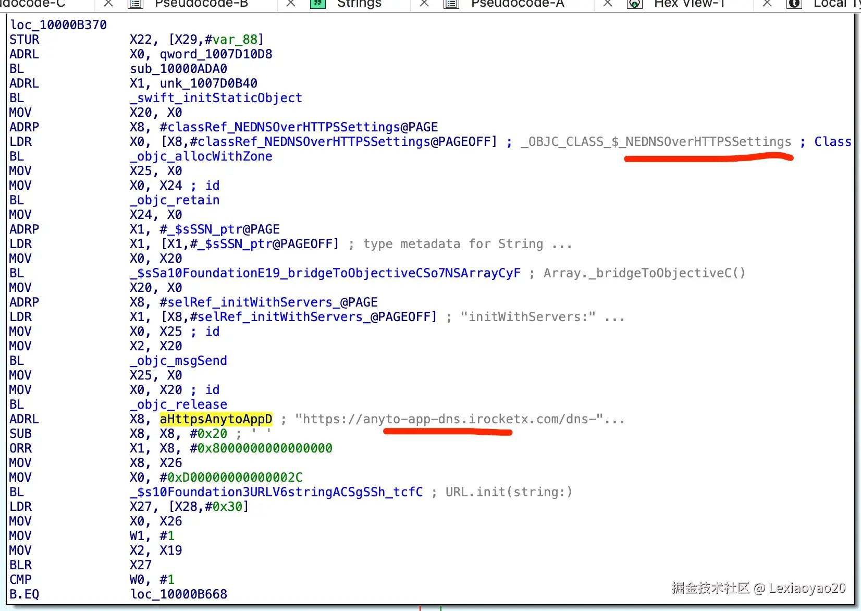861x611 pixels.
Task: Click the Hex View-1 tab icon
Action: tap(634, 4)
